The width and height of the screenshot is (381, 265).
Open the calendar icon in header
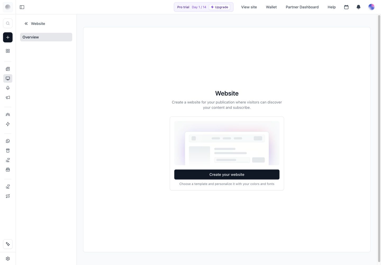(x=346, y=7)
